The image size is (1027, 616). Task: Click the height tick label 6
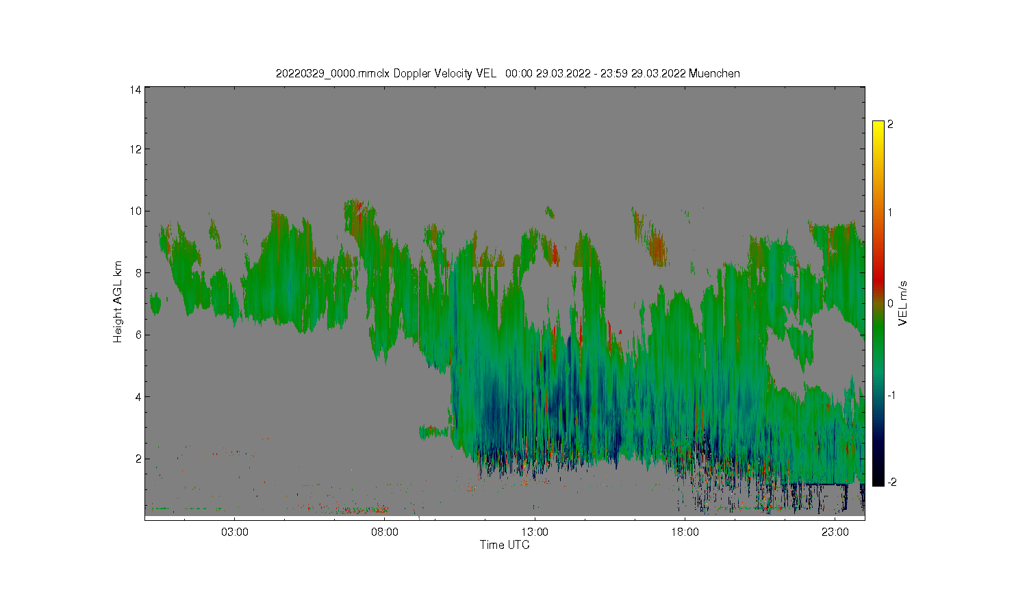coord(139,335)
